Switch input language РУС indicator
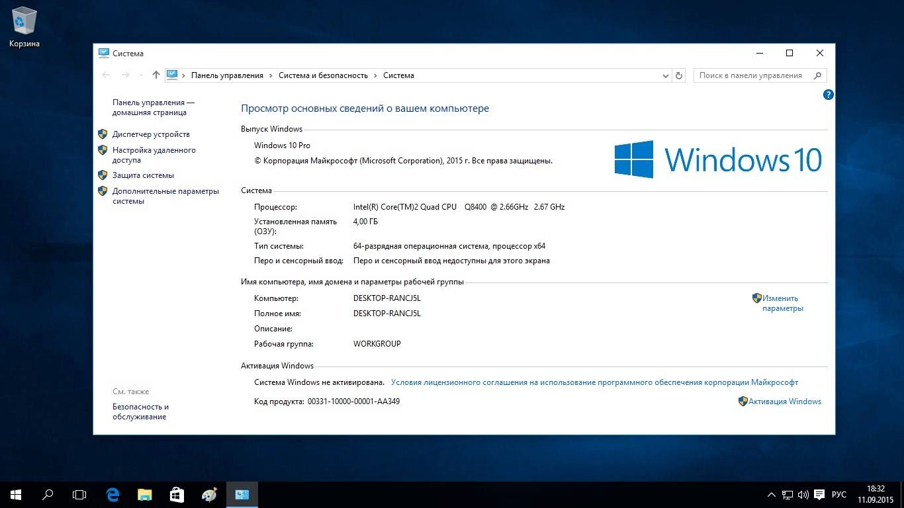This screenshot has width=904, height=508. tap(839, 494)
